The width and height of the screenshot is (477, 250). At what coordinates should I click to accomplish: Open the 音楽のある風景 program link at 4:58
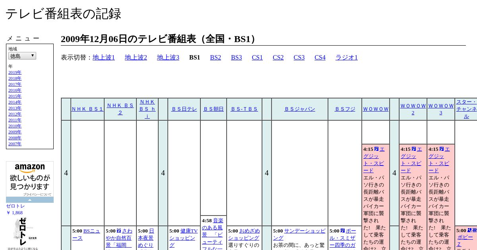213,234
